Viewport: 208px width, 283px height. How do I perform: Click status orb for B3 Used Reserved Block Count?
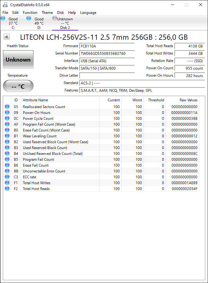(x=7, y=148)
